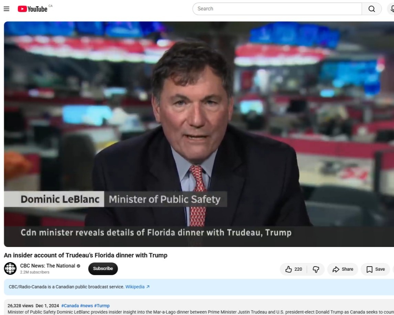This screenshot has width=394, height=315.
Task: Click the 2.2M subscribers text
Action: tap(35, 272)
